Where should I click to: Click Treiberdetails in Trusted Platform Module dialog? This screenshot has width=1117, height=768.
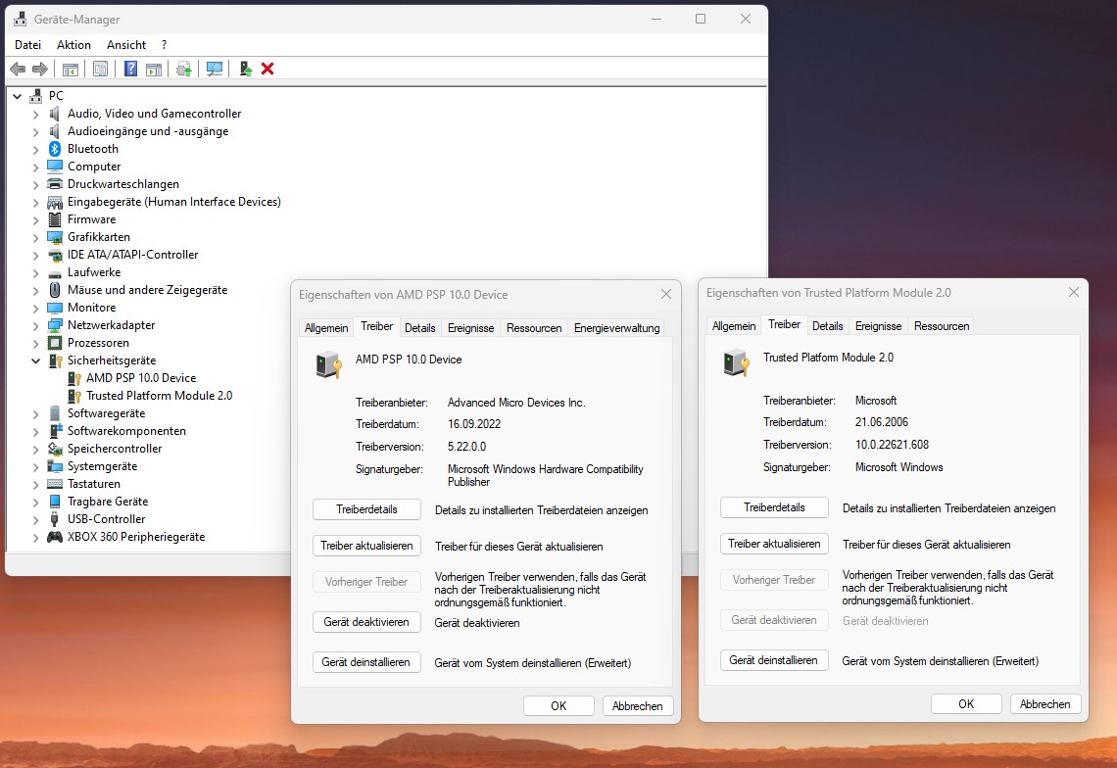pos(774,507)
